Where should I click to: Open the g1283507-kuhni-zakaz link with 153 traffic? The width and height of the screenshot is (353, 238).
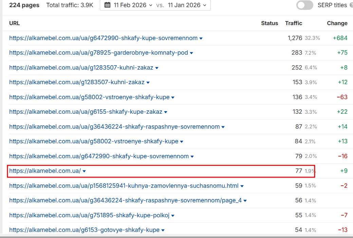pyautogui.click(x=77, y=82)
